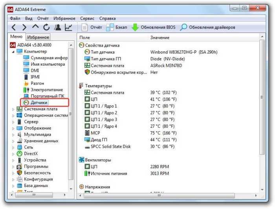Expand the Мультимедиа tree node

pos(13,135)
